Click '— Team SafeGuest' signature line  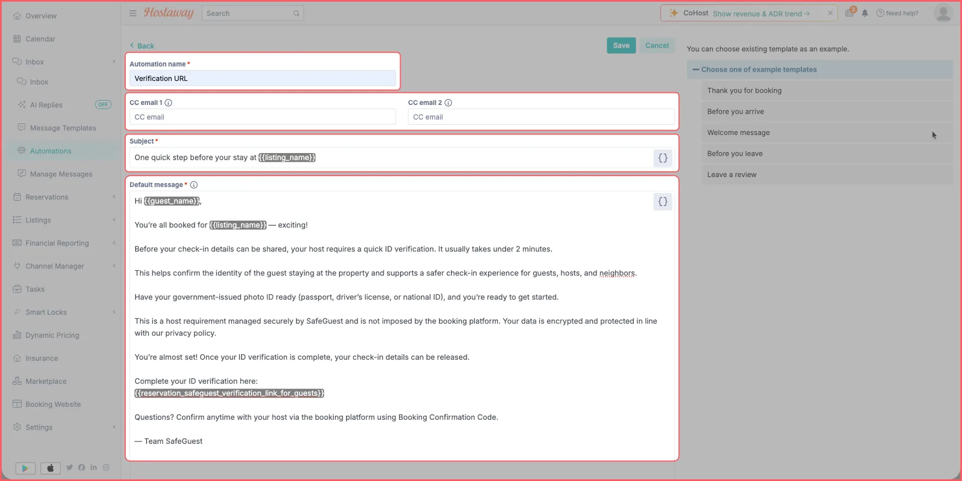click(x=168, y=441)
